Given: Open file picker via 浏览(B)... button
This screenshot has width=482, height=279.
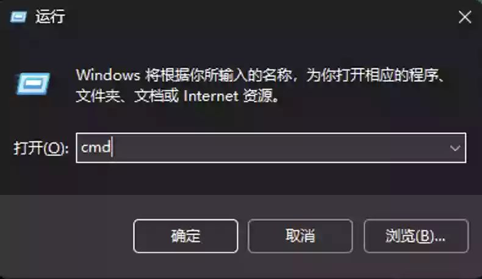Looking at the screenshot, I should coord(416,236).
